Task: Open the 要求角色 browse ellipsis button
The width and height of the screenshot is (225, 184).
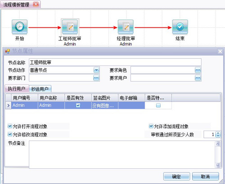Action: pyautogui.click(x=198, y=70)
